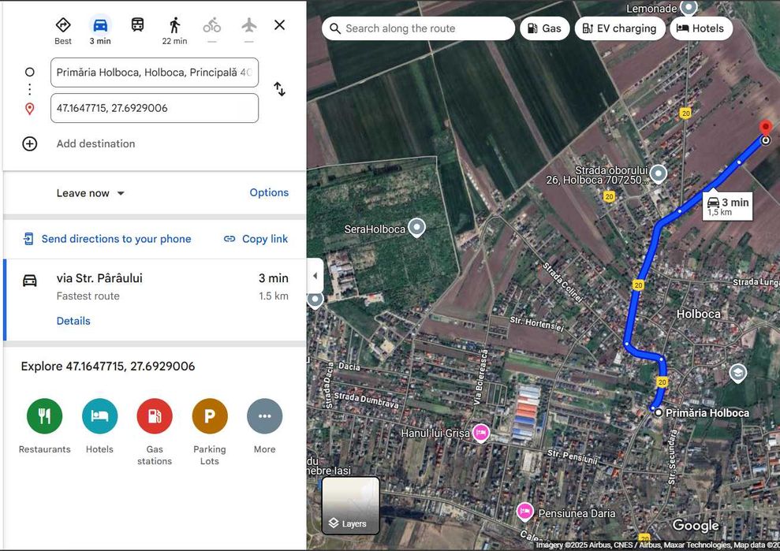The width and height of the screenshot is (780, 551).
Task: Click the Add destination plus icon
Action: (x=30, y=143)
